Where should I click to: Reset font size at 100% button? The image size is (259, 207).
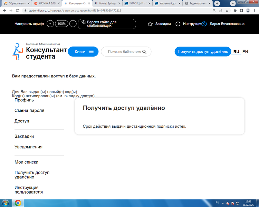coord(61,24)
